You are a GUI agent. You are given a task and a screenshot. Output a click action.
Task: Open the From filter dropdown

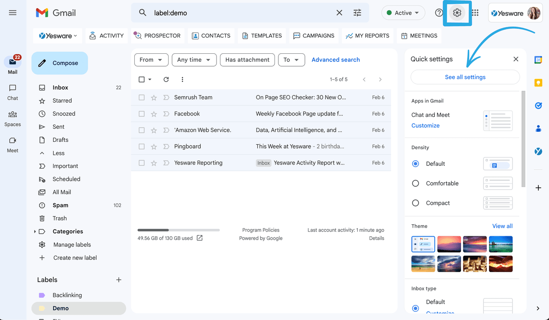pos(151,60)
